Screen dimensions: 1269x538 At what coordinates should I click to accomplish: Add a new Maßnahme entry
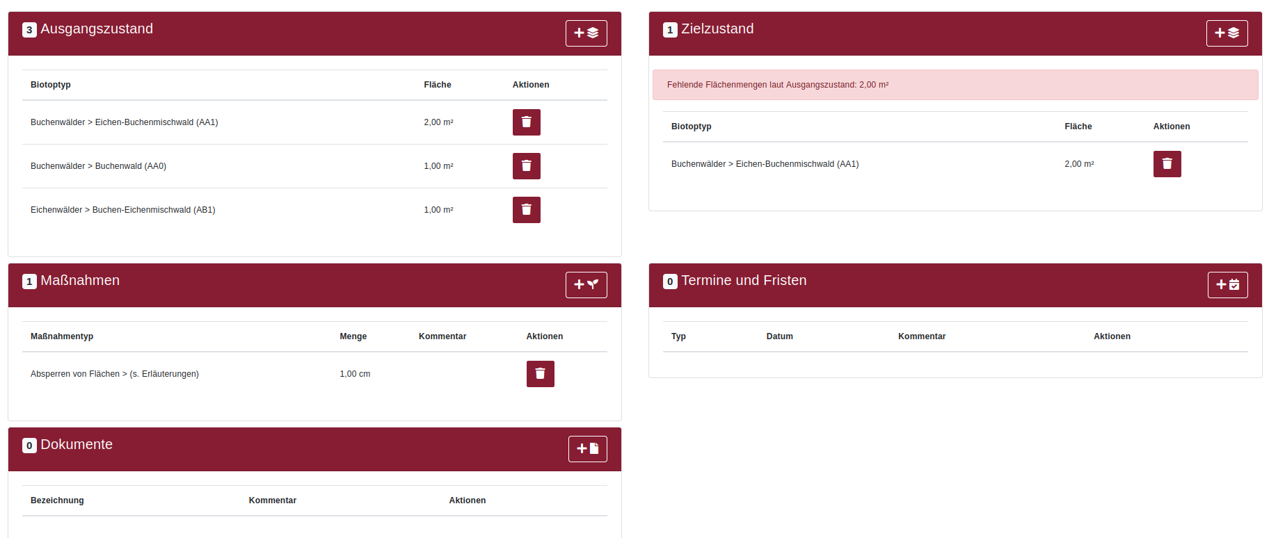coord(586,285)
